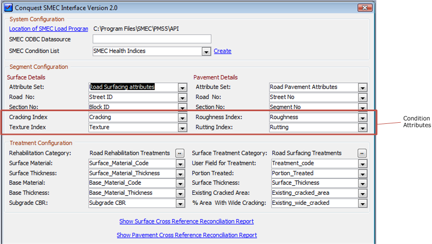Click the browse button for Rehabilitation Category
Viewport: 432px width, 244px height.
180,153
